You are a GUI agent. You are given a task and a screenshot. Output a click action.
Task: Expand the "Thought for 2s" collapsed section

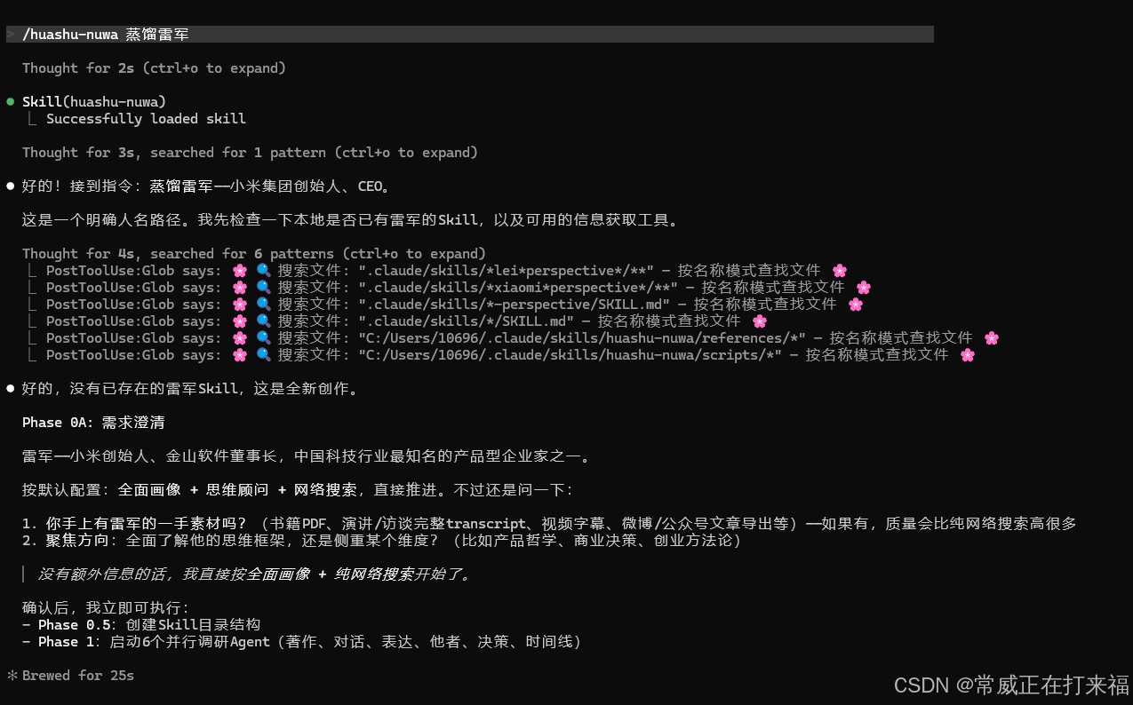pos(154,68)
